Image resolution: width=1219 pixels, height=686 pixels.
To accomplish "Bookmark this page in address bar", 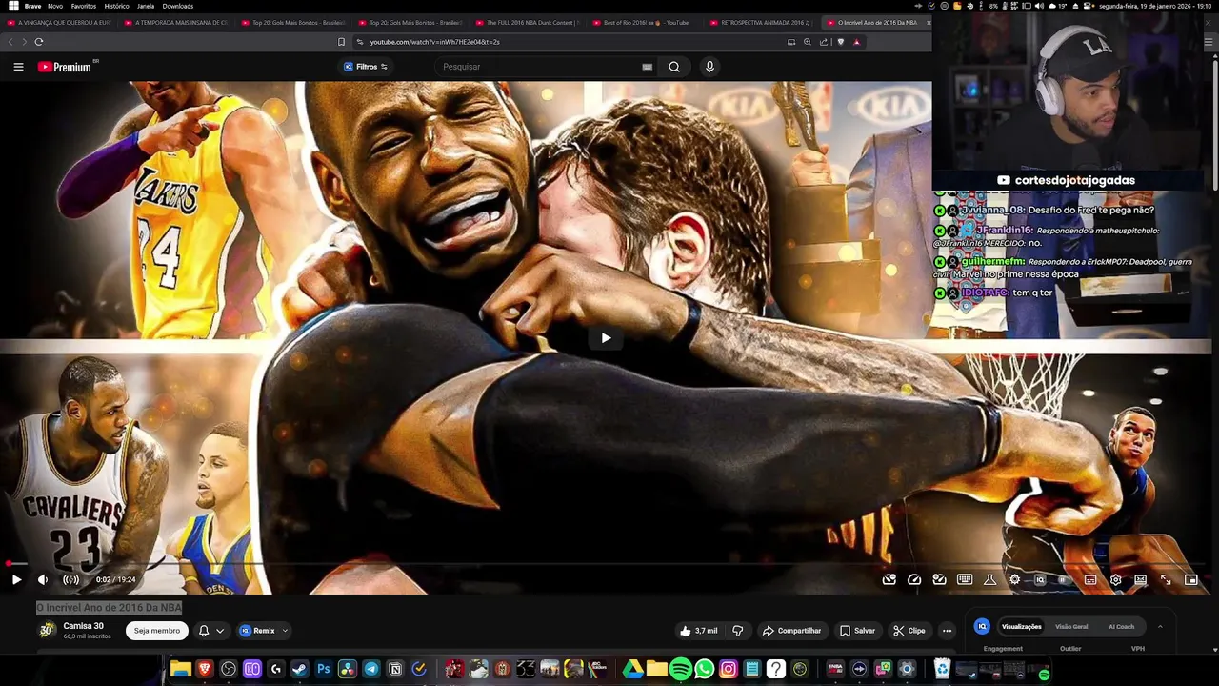I will point(341,42).
